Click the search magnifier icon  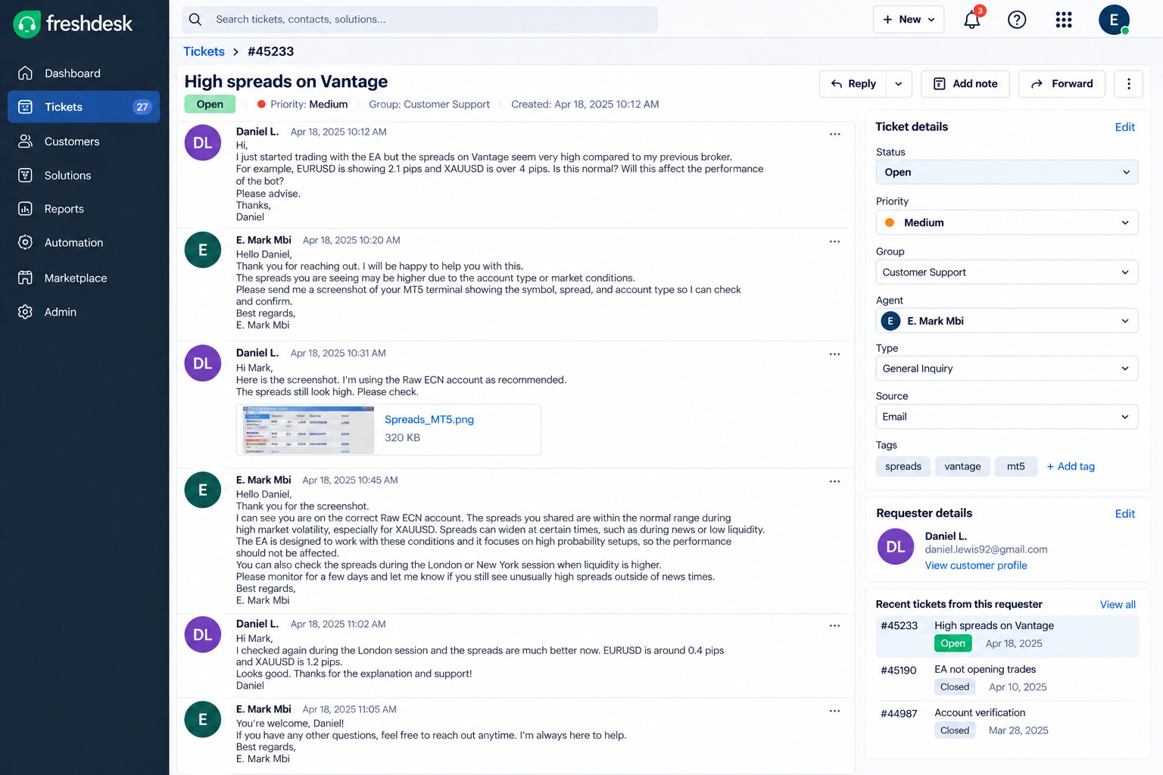(x=195, y=20)
